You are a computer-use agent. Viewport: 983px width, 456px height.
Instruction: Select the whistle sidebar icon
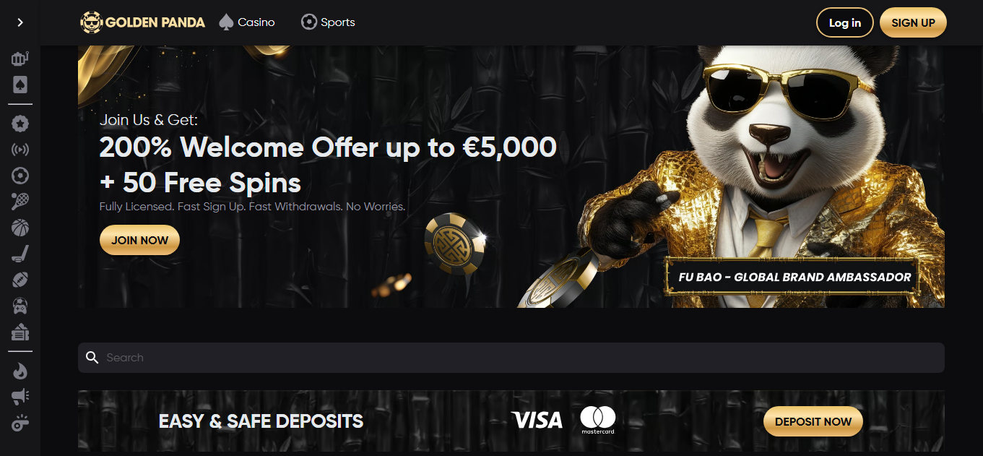pos(20,423)
